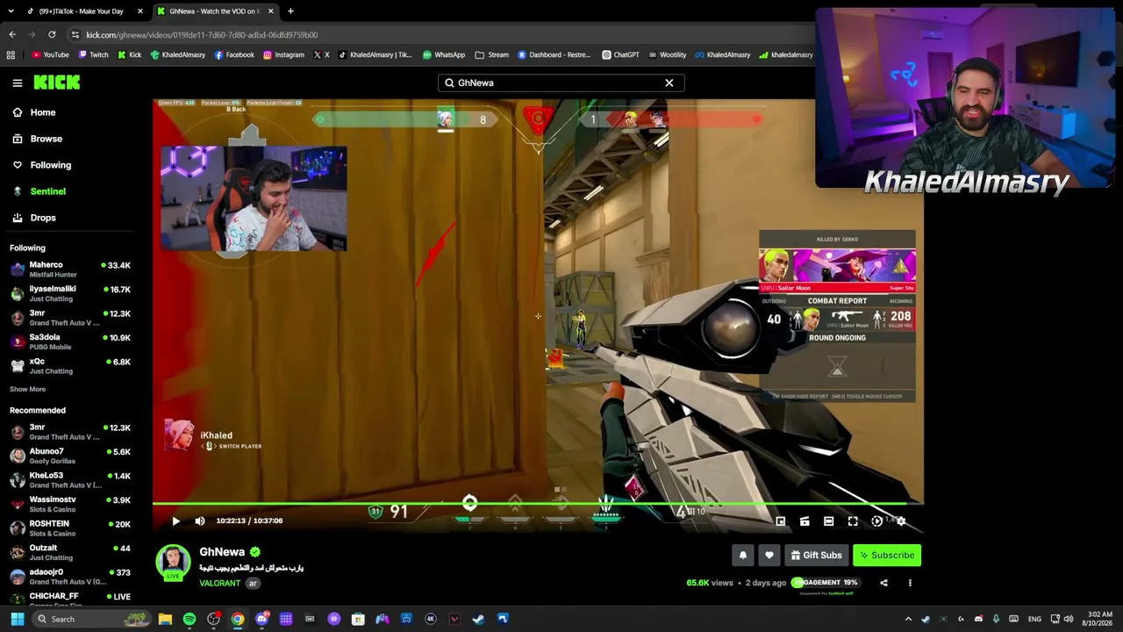1123x632 pixels.
Task: Open OBS Studio from the taskbar
Action: pos(213,619)
